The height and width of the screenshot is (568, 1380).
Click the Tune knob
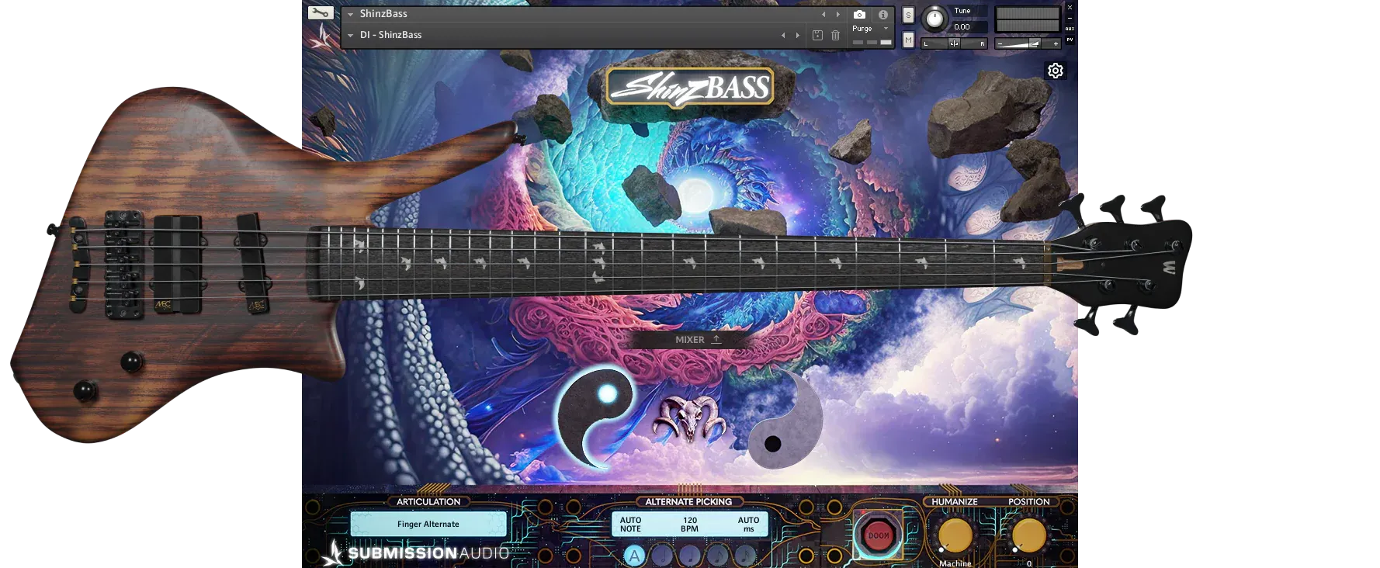point(934,19)
